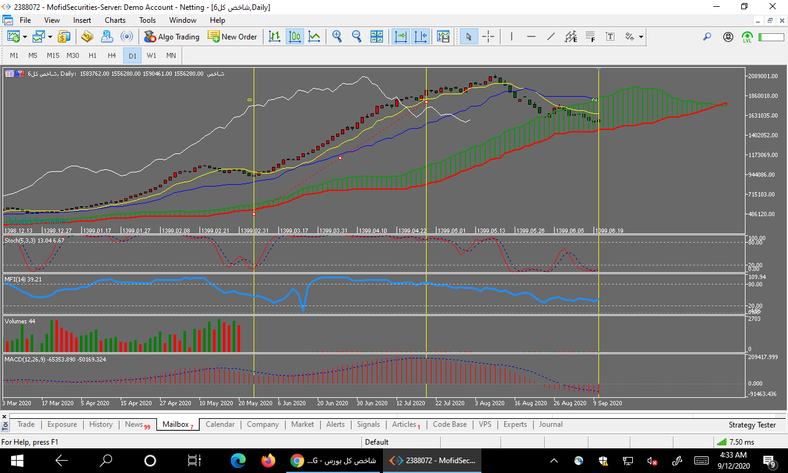
Task: Click the Strategy Tester button
Action: tap(752, 425)
